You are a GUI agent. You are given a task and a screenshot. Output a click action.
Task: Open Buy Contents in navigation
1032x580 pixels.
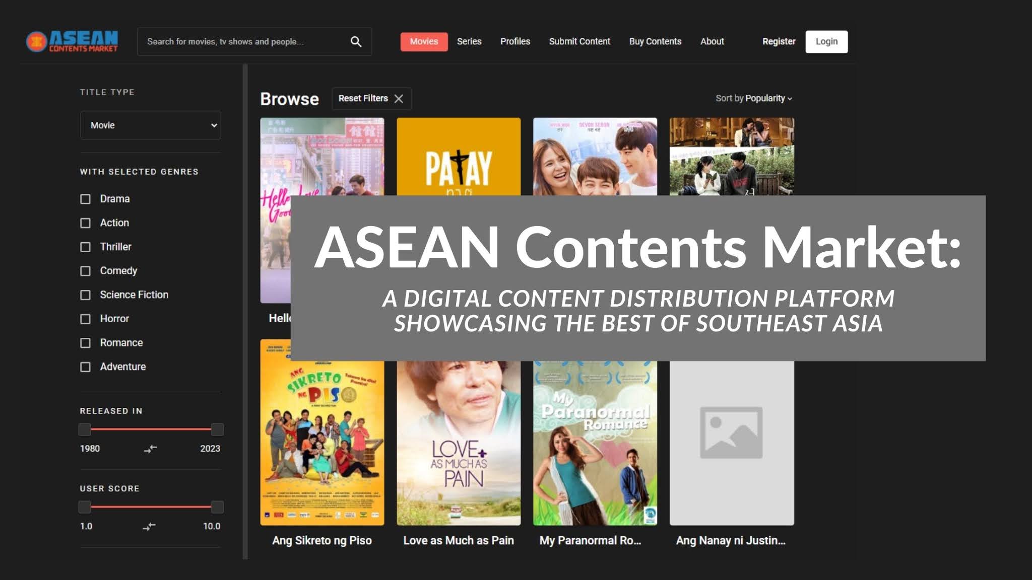[x=655, y=42]
